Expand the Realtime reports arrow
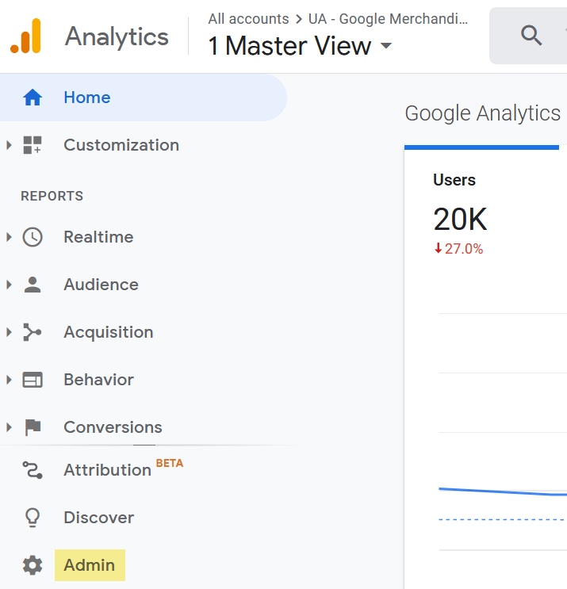The image size is (567, 589). point(9,237)
